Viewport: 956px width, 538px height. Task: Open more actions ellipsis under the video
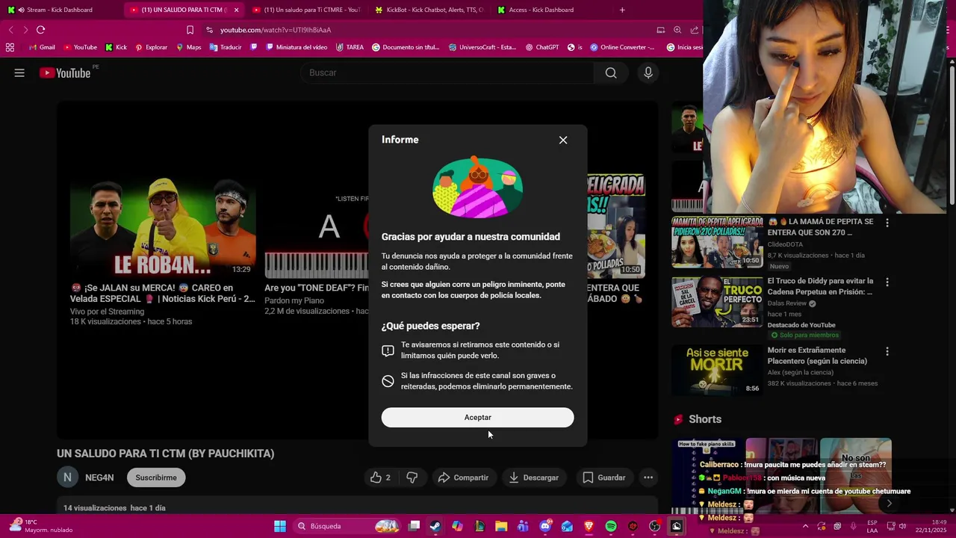648,477
